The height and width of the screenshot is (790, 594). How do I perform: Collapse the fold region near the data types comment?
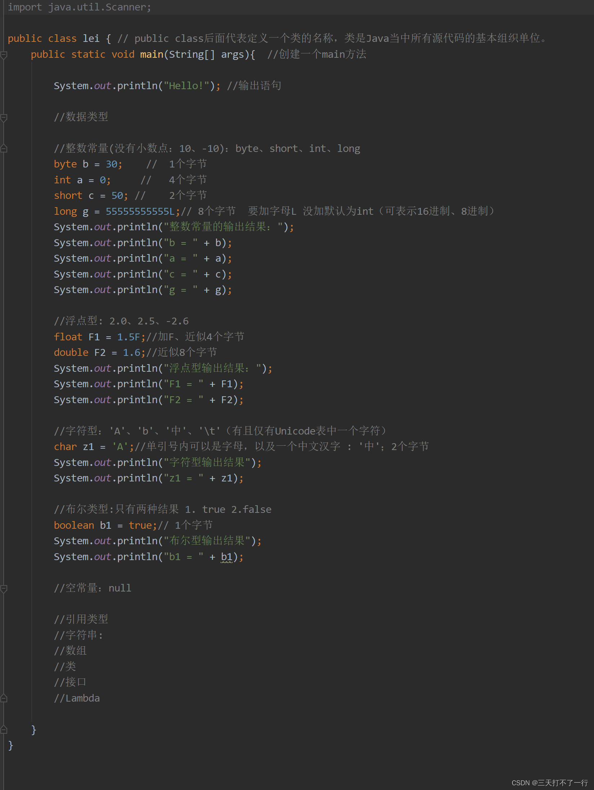(4, 117)
